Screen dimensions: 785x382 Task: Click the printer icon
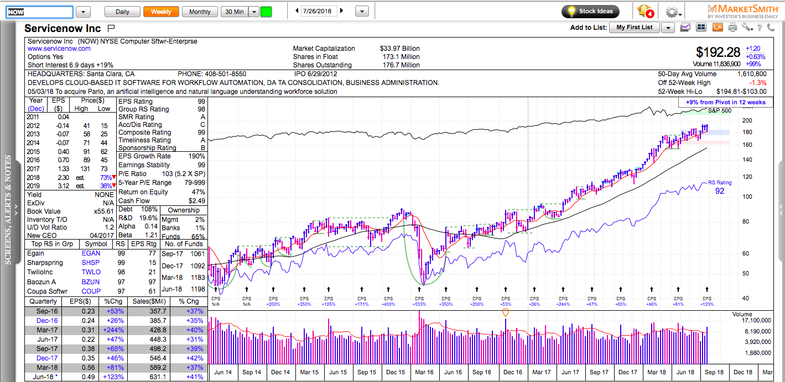click(733, 28)
